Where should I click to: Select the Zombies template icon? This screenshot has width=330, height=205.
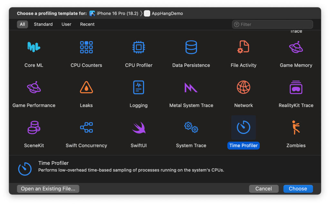296,128
